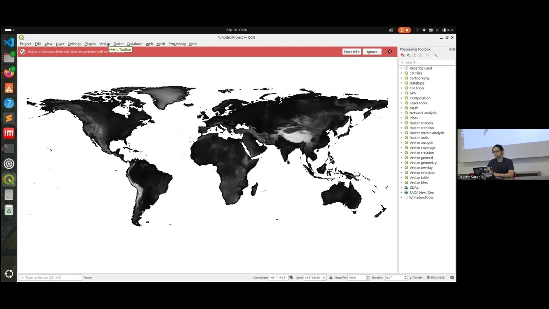Expand the WhiteboxTools group
Screen dimensions: 549x309
click(x=401, y=197)
